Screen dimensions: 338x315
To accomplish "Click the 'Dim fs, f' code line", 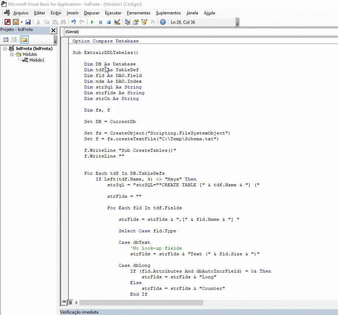I will pos(97,110).
